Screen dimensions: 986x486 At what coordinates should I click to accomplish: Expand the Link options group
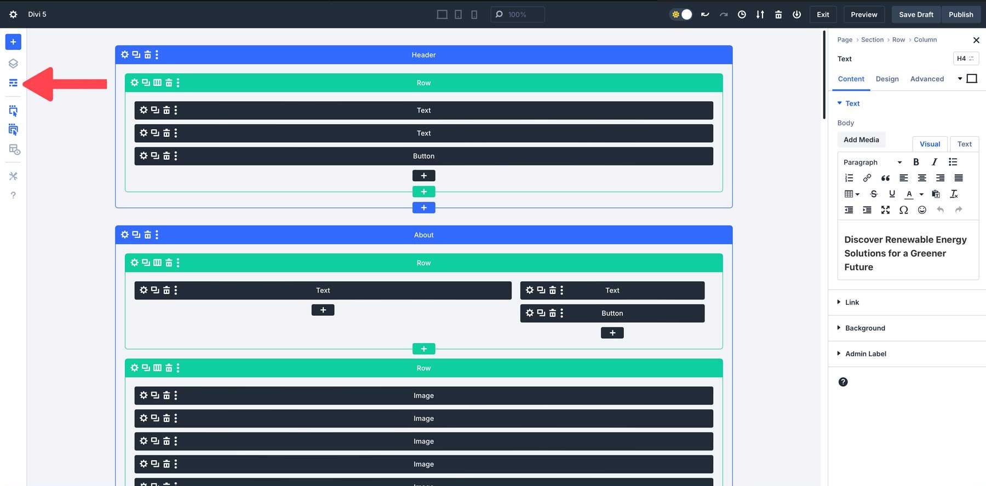(x=849, y=302)
